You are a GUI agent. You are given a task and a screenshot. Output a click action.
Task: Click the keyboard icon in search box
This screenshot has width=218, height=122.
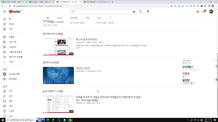coord(134,12)
